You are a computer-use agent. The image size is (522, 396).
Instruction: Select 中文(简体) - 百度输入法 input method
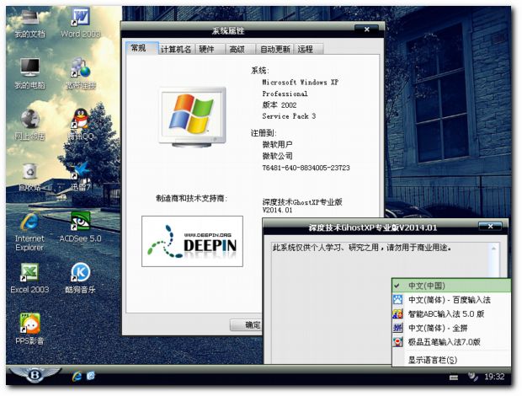point(448,299)
